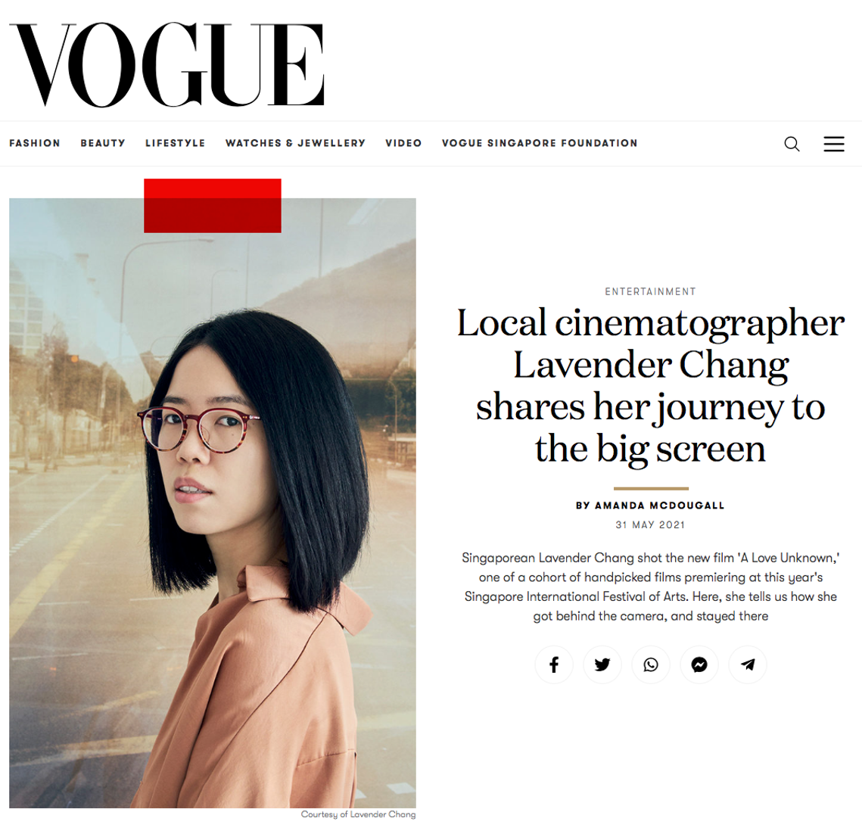The width and height of the screenshot is (862, 837).
Task: Open author Amanda McDougall's page
Action: click(650, 505)
